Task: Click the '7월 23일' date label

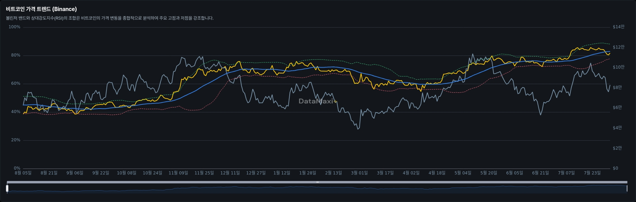Action: (x=592, y=173)
